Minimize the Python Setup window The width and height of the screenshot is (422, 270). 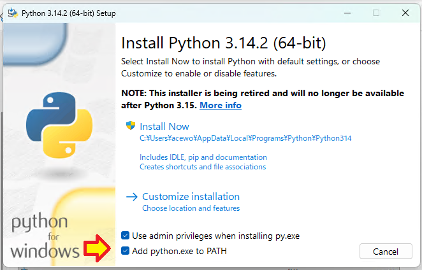tap(346, 13)
